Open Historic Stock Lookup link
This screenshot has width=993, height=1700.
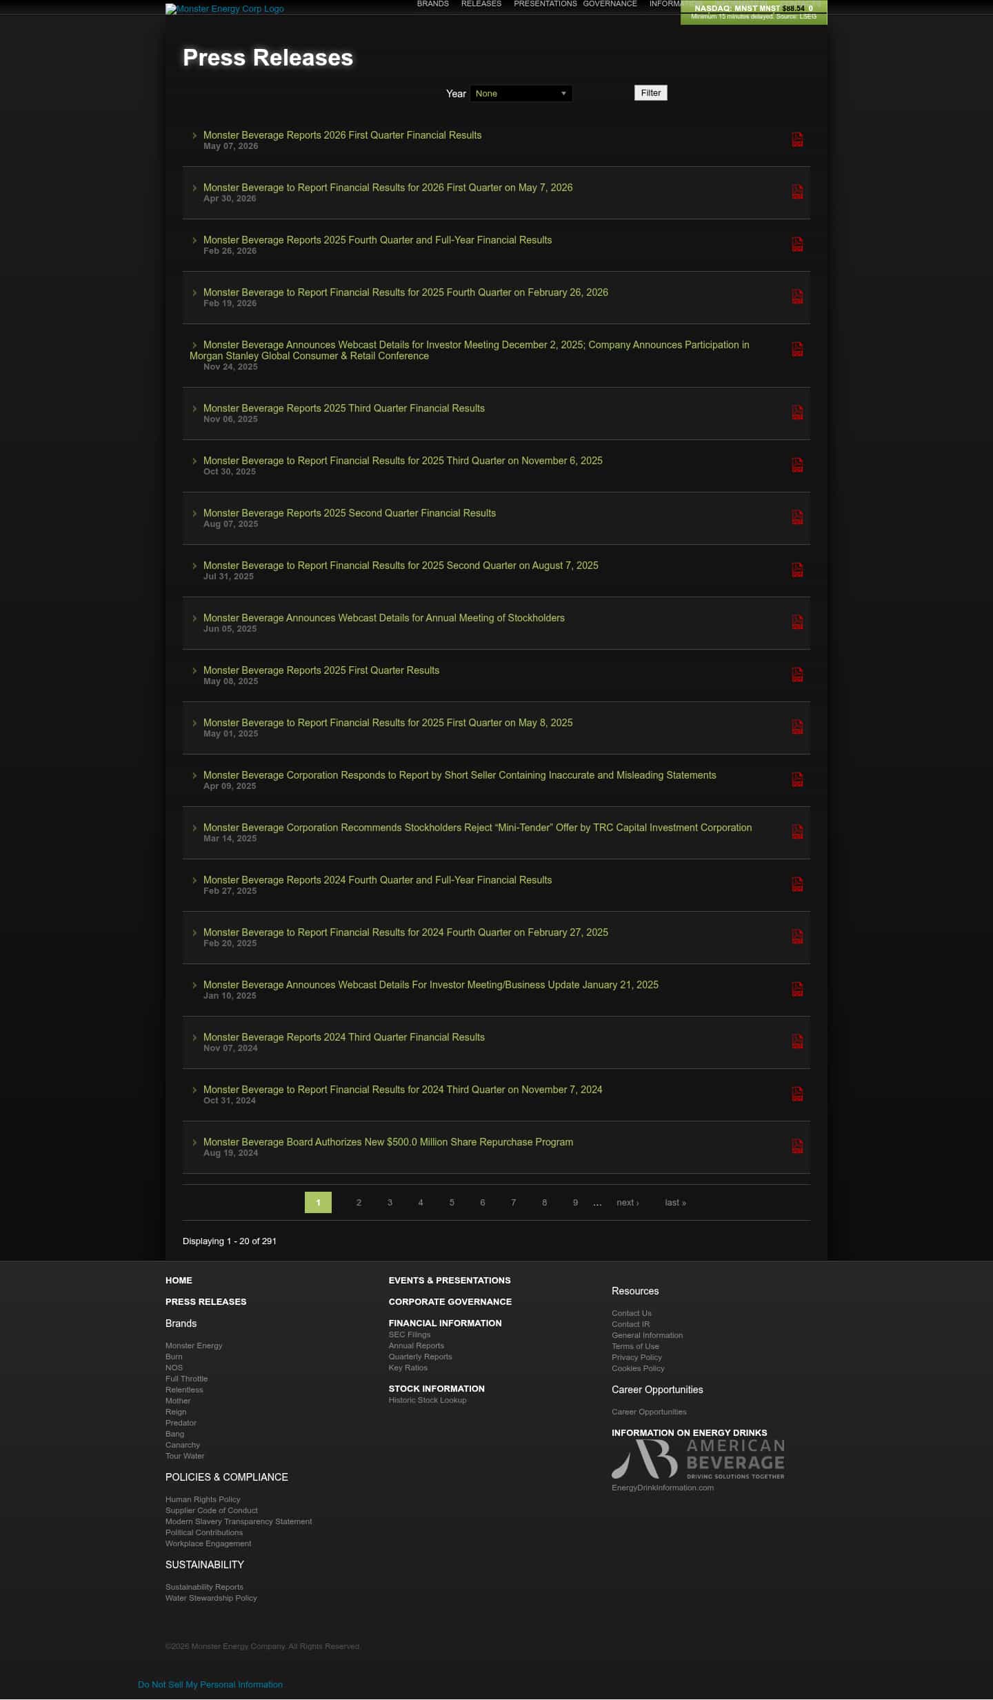(428, 1400)
